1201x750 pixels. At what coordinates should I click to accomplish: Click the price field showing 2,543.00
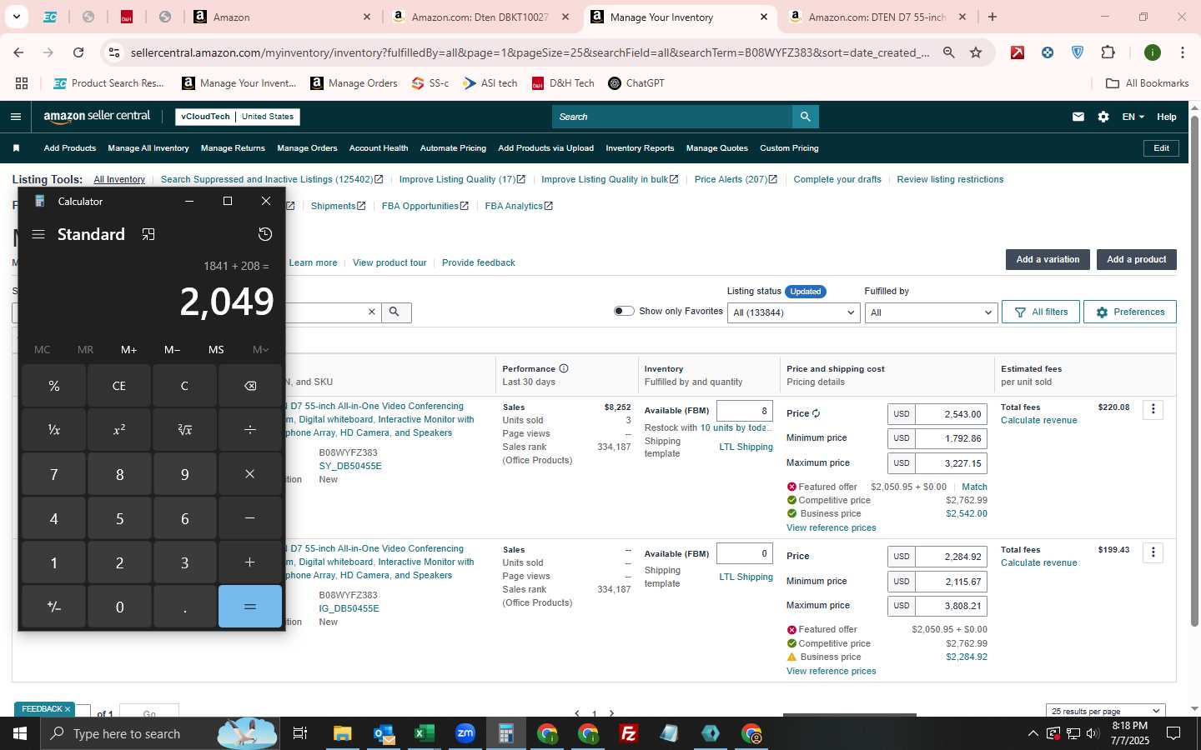tap(951, 414)
